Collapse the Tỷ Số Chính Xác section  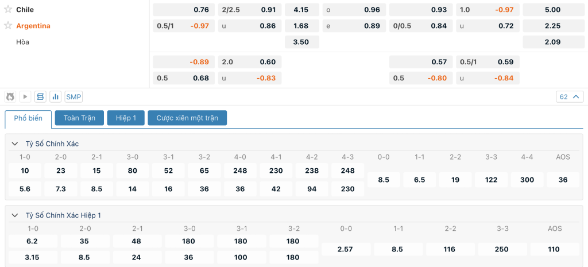tap(15, 144)
